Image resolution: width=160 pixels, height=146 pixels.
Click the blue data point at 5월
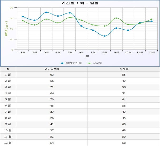click(70, 13)
